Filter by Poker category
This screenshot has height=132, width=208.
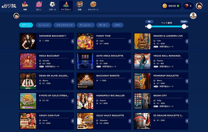(x=103, y=25)
